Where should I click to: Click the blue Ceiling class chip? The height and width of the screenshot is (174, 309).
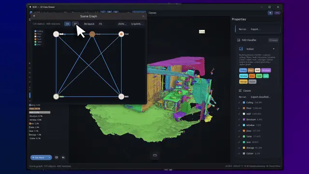tap(243, 70)
